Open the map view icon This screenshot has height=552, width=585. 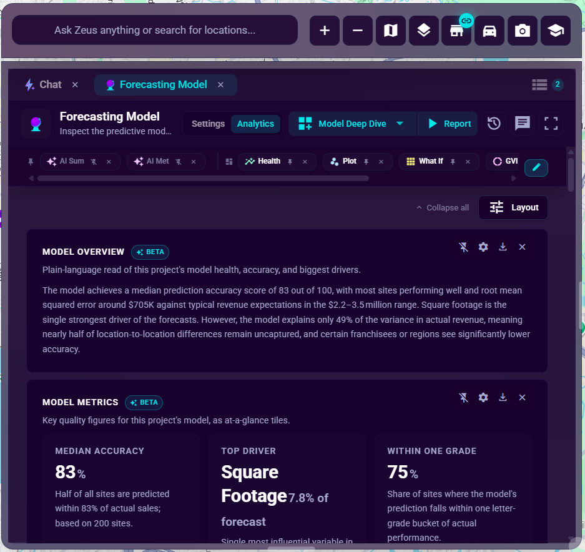pos(391,31)
